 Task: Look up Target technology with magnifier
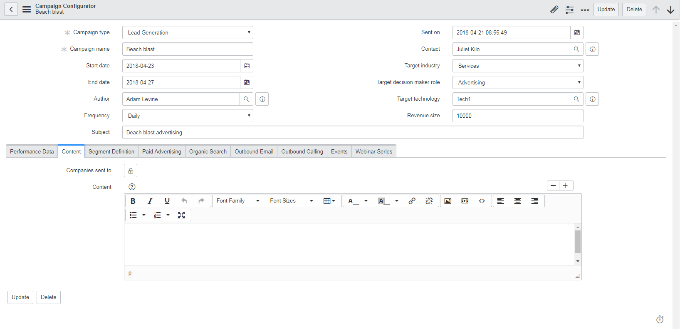click(x=576, y=99)
